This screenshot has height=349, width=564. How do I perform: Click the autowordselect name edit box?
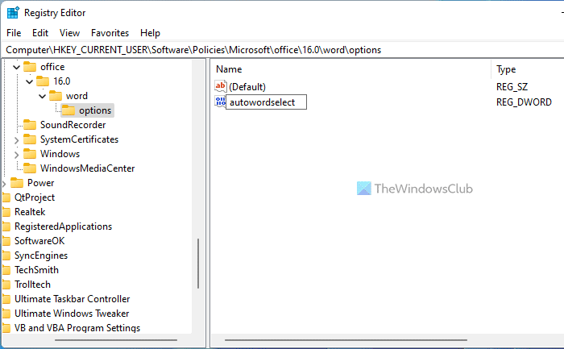click(x=266, y=102)
